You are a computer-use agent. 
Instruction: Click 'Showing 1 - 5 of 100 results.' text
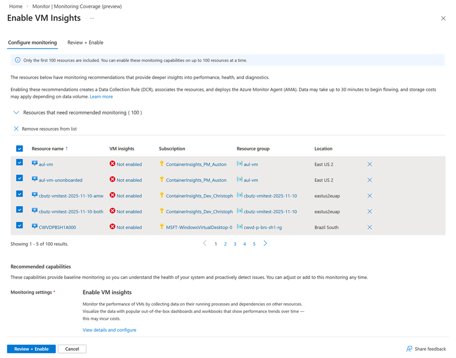[39, 244]
